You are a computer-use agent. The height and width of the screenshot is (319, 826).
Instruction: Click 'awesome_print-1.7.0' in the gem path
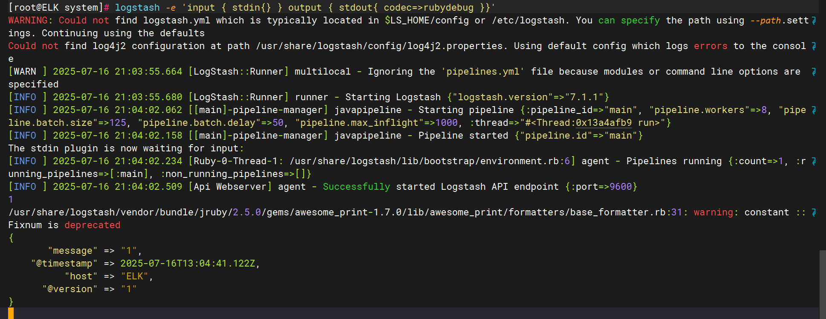coord(348,212)
